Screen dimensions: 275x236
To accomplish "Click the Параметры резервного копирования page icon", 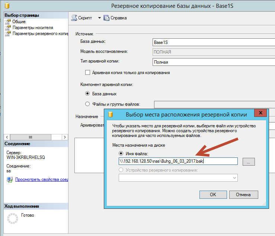I will click(x=7, y=34).
